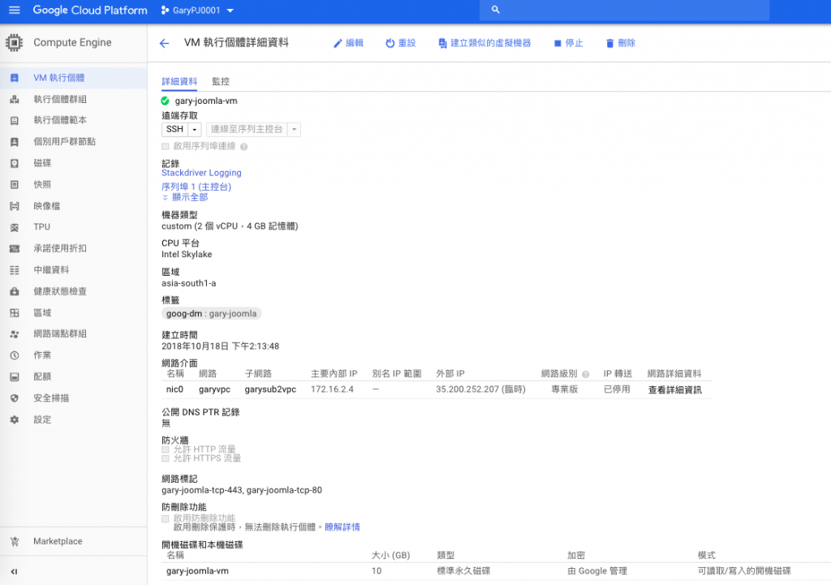Open the hamburger navigation menu

(x=15, y=10)
